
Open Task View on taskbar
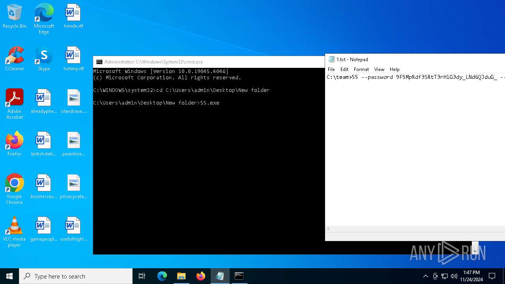[142, 276]
